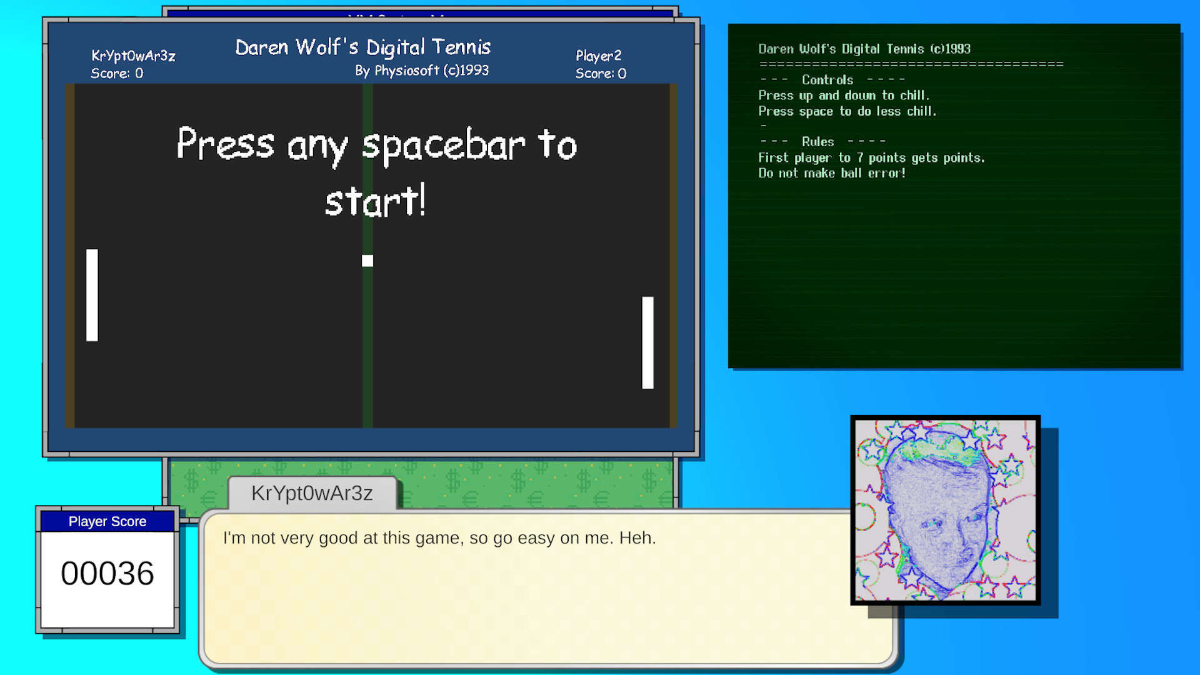The width and height of the screenshot is (1200, 675).
Task: Click the left white paddle
Action: coord(92,294)
